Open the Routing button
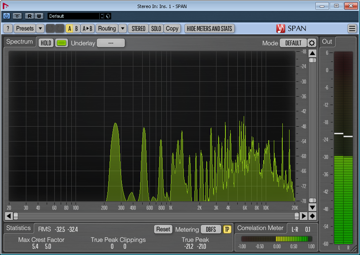This screenshot has width=360, height=255. tap(107, 29)
